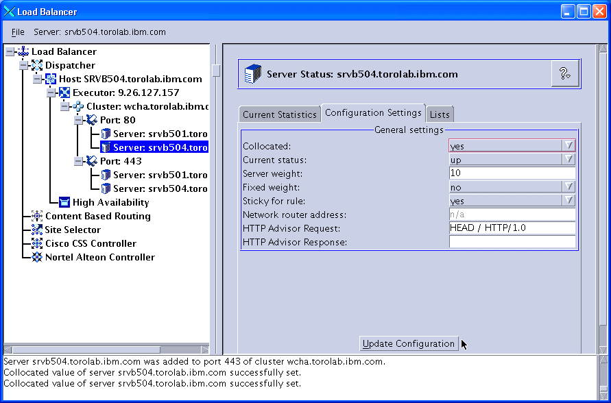Collapse the Host SRVB504 node
The width and height of the screenshot is (611, 403).
(38, 79)
